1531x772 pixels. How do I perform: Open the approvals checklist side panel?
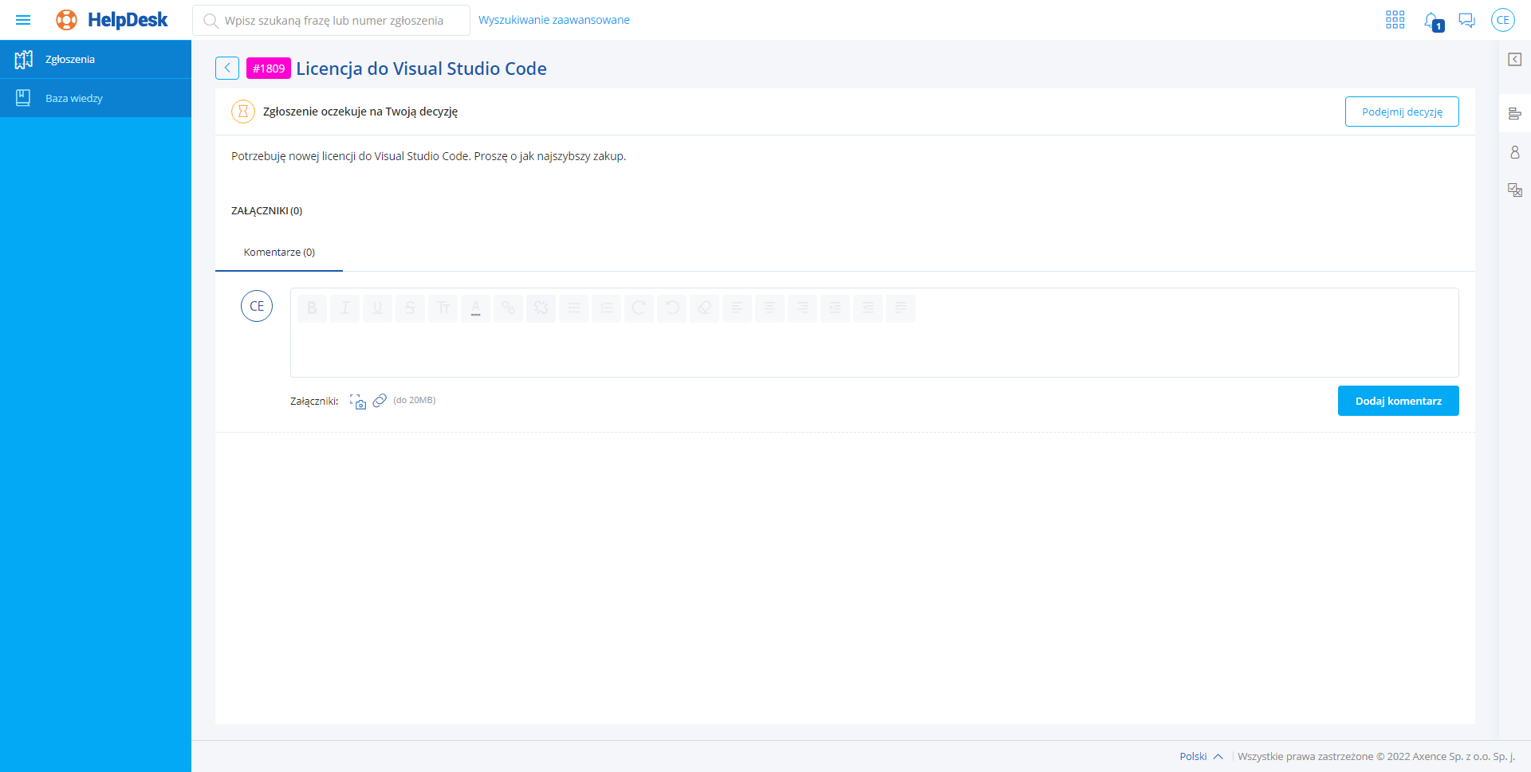tap(1514, 190)
